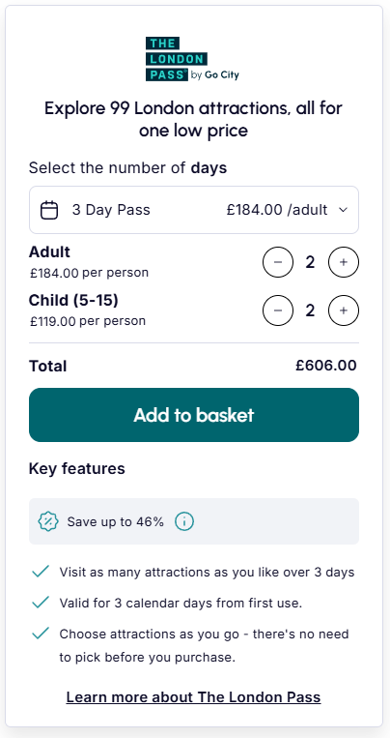The height and width of the screenshot is (738, 390).
Task: Click Add to basket button
Action: tap(194, 415)
